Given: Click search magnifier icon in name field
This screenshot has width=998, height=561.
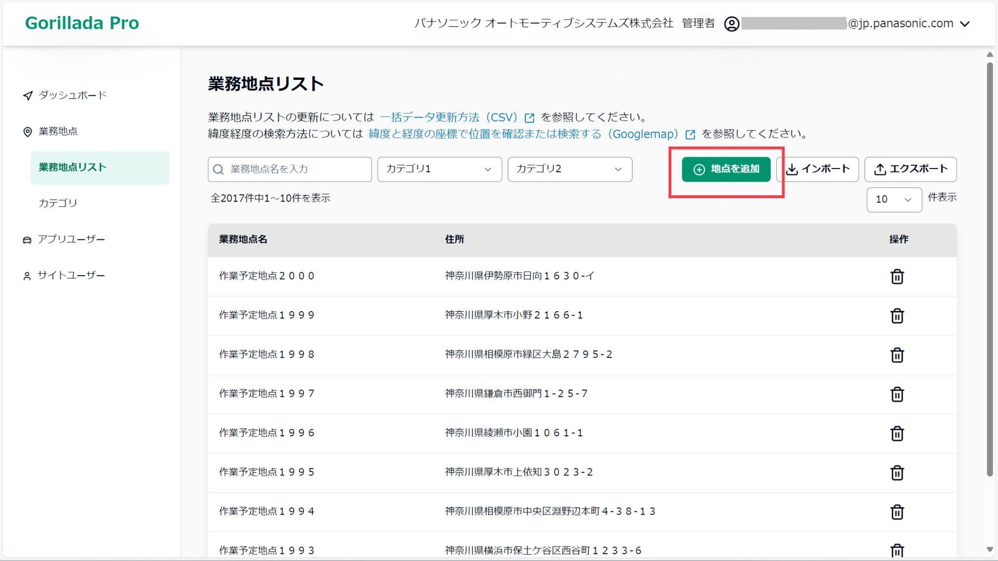Looking at the screenshot, I should [218, 170].
